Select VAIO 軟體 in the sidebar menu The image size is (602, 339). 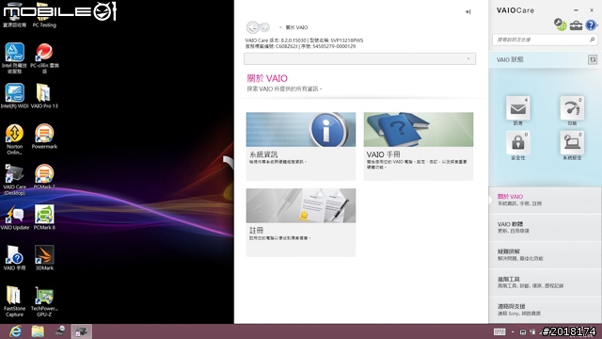[x=546, y=228]
